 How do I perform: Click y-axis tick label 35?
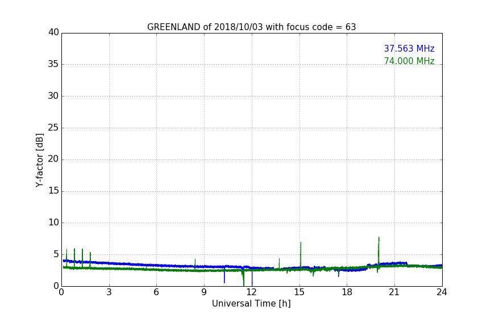pyautogui.click(x=53, y=64)
